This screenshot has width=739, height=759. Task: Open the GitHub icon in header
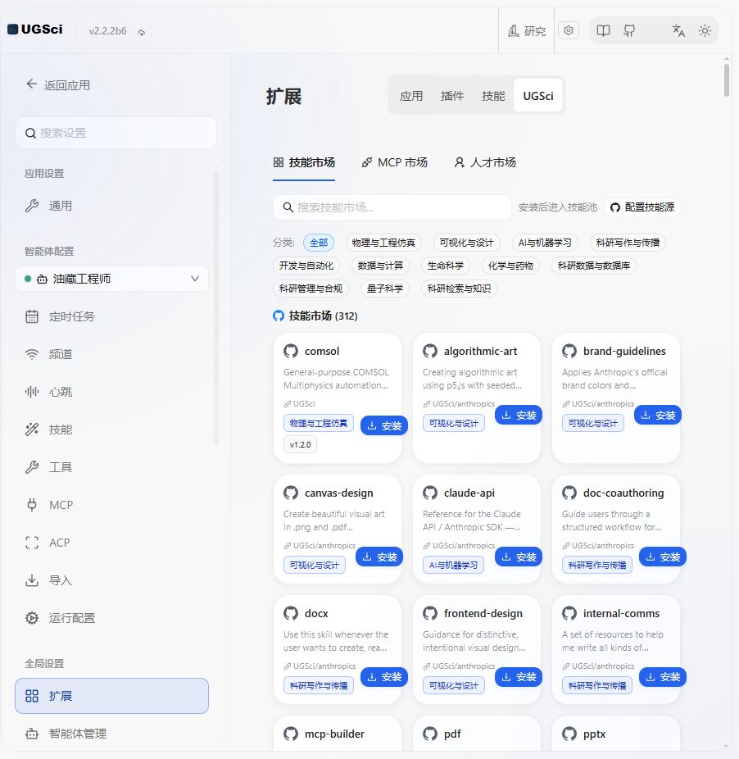pyautogui.click(x=630, y=31)
